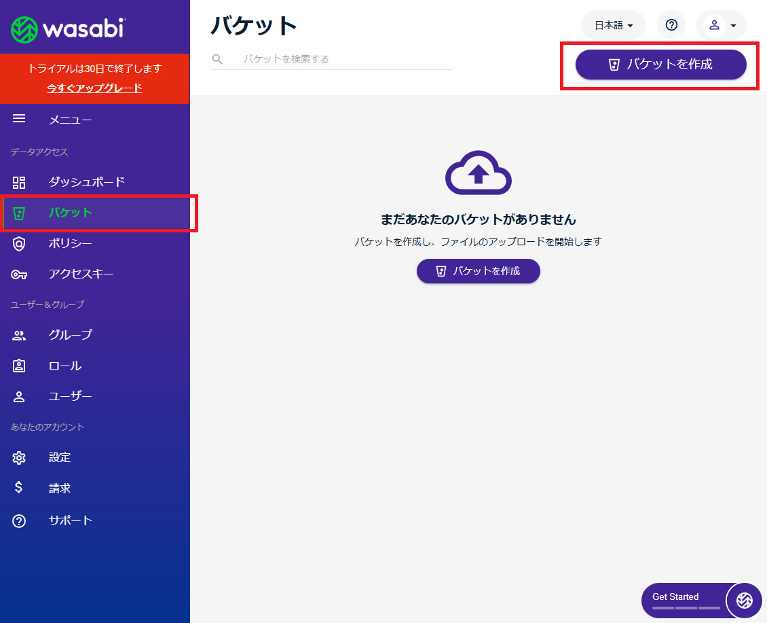Click the あなたのアカウント section label
The height and width of the screenshot is (623, 767).
48,427
